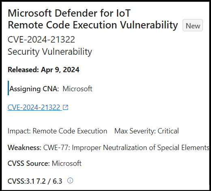Image resolution: width=211 pixels, height=191 pixels.
Task: Click the external link icon after CVE link
Action: coord(66,107)
